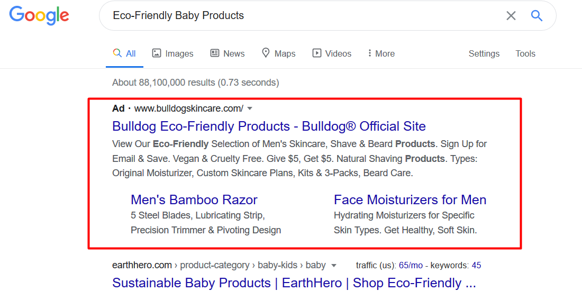Expand the dropdown arrow next to bulldogskincare.com URL
The width and height of the screenshot is (582, 291).
coord(250,109)
